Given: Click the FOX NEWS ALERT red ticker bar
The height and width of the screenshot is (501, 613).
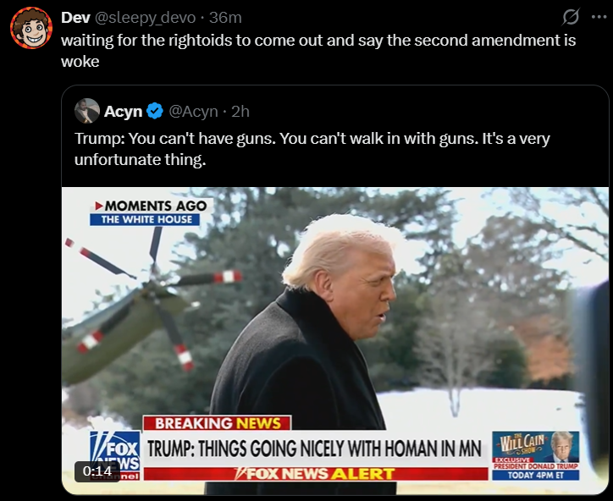Looking at the screenshot, I should tap(316, 474).
